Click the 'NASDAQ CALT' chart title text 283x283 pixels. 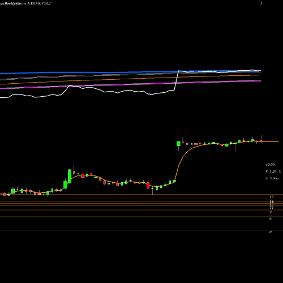point(39,3)
